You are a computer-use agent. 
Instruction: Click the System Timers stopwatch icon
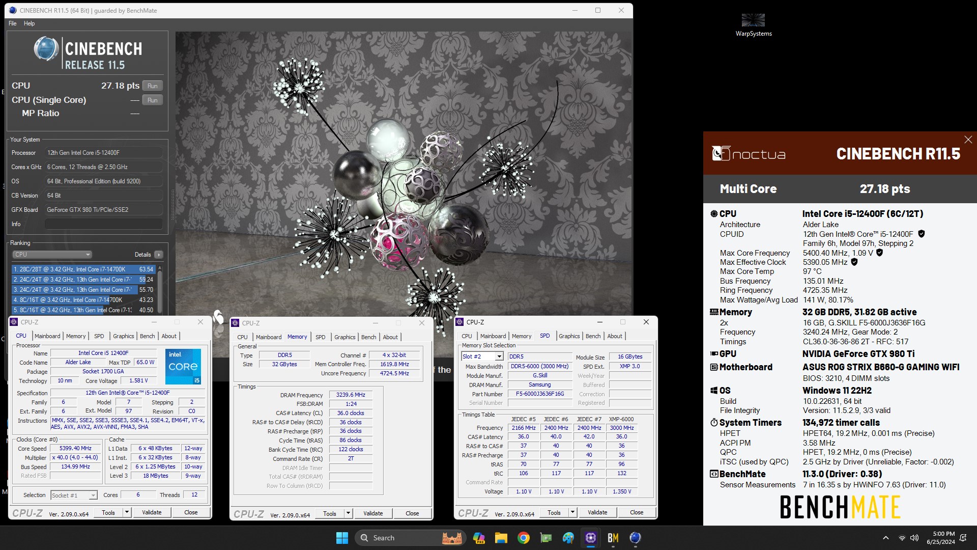(x=714, y=423)
